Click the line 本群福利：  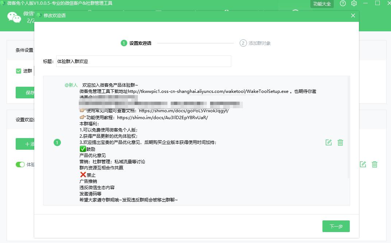[x=89, y=124]
